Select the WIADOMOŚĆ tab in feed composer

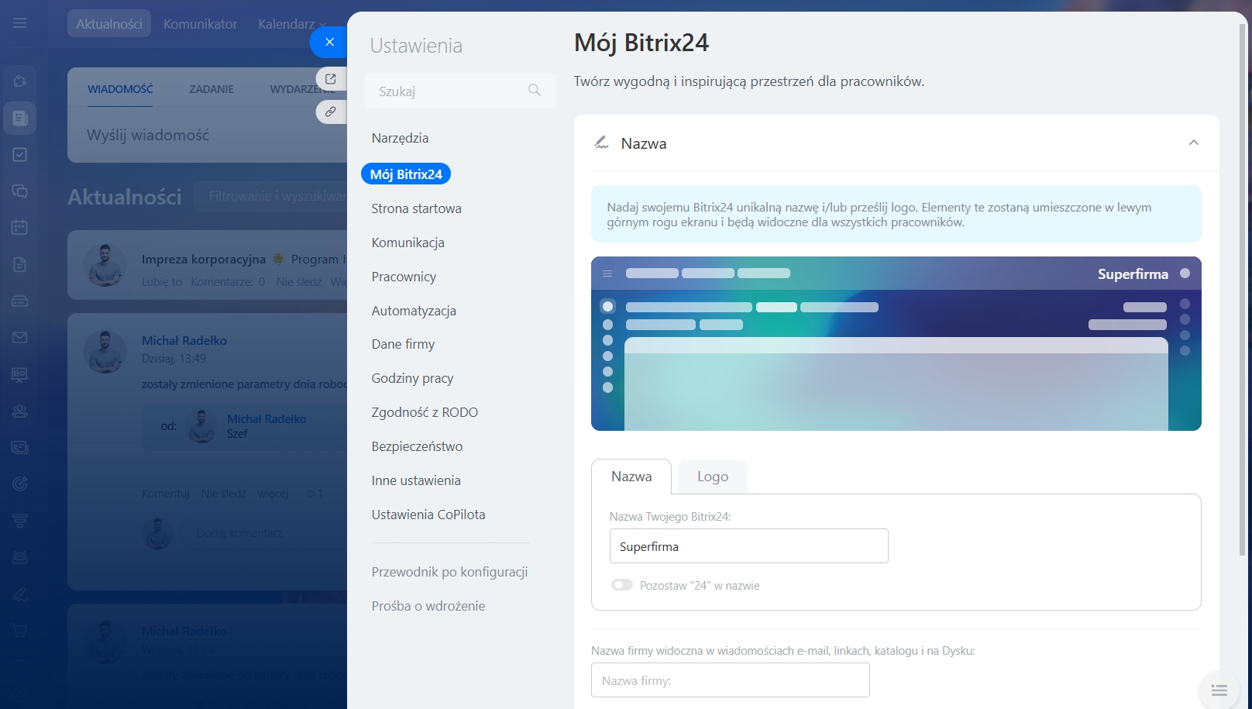(x=120, y=89)
